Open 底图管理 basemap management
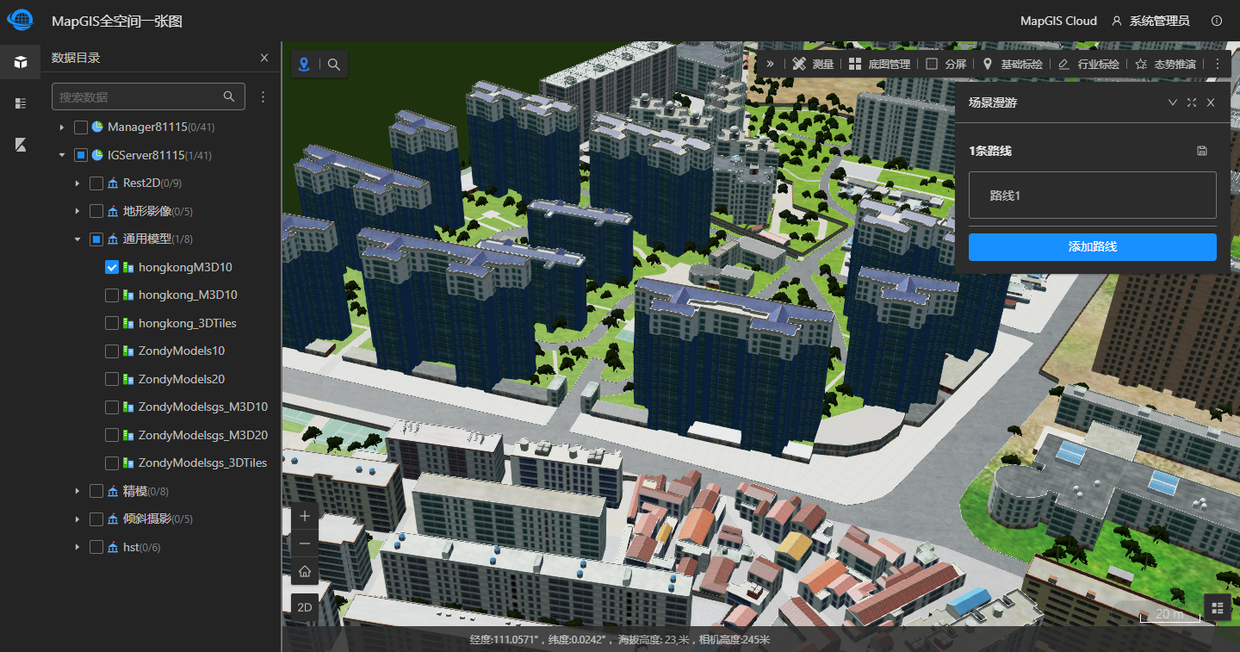The height and width of the screenshot is (652, 1240). 879,64
